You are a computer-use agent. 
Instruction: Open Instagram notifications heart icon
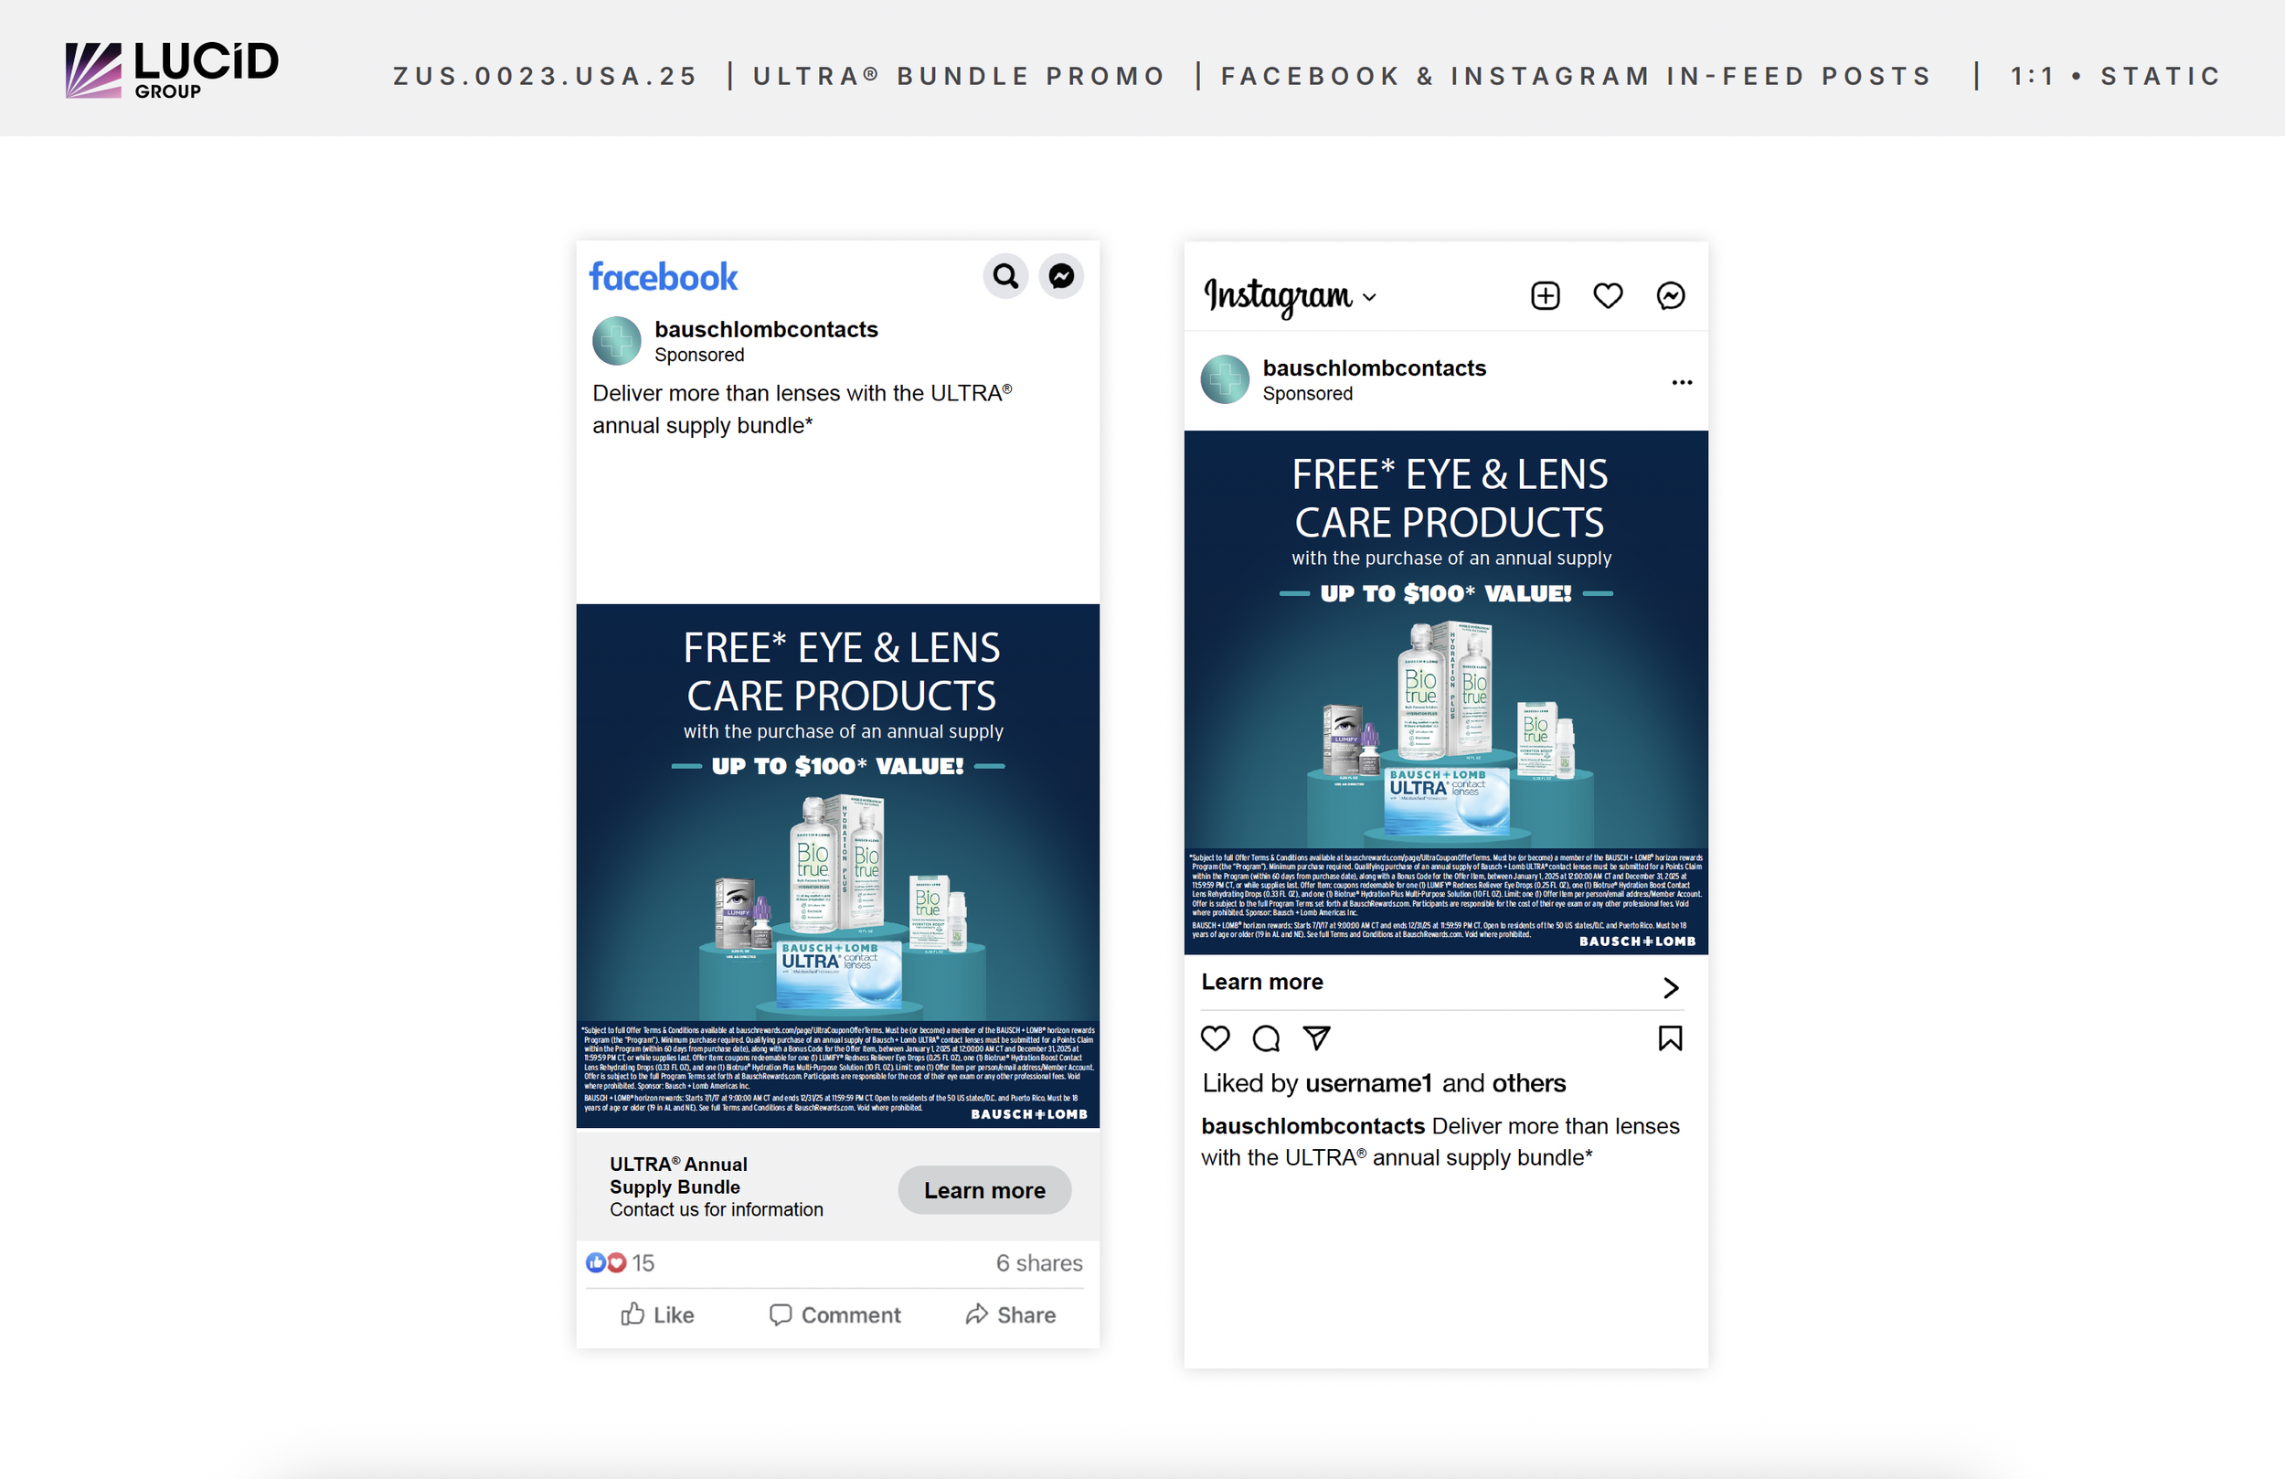(1608, 296)
